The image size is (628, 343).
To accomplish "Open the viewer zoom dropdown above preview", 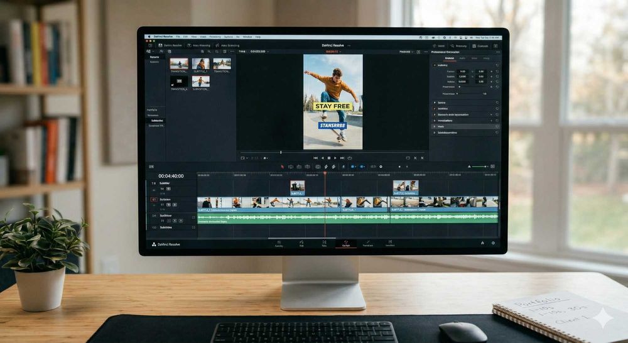I will pos(406,52).
